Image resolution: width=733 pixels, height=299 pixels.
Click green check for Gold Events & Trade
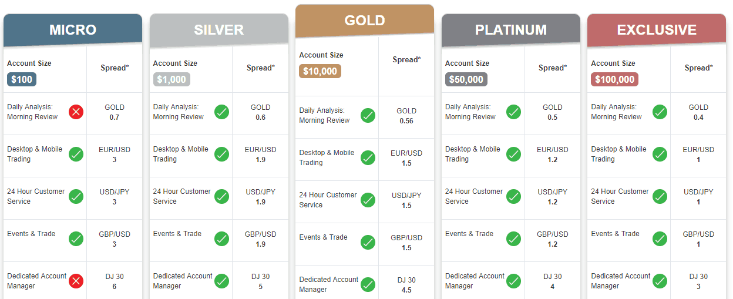click(368, 242)
